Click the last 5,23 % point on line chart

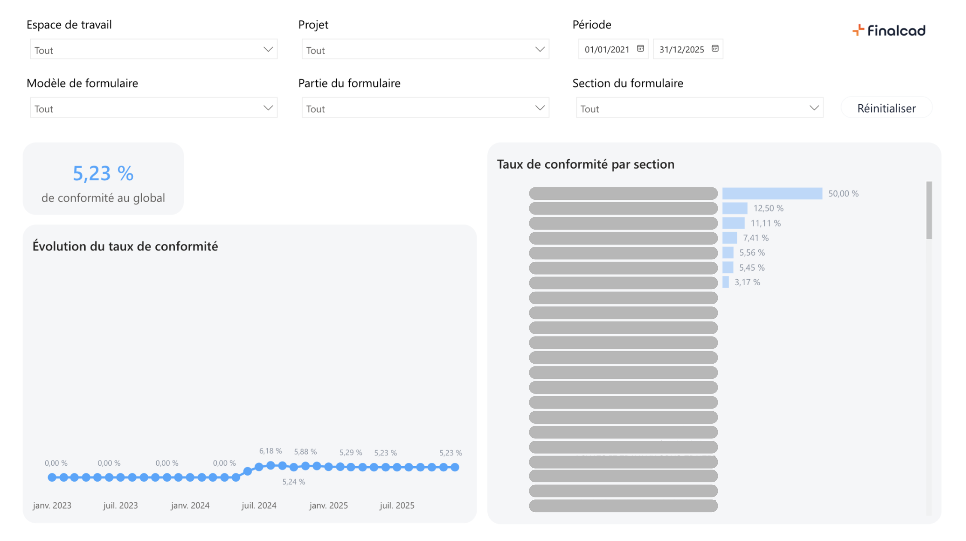pos(455,467)
